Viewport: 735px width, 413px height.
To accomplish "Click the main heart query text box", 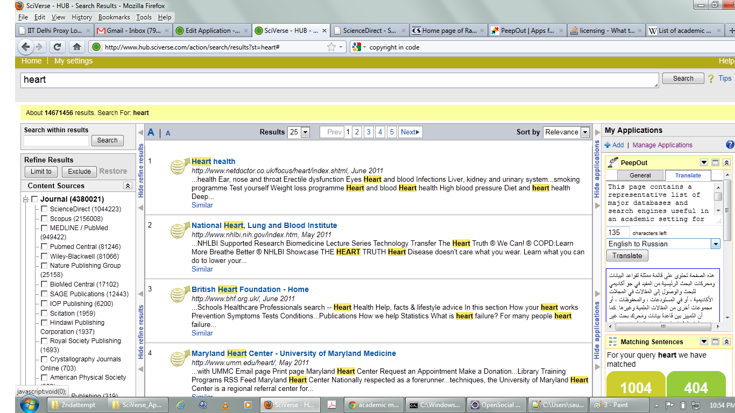I will (x=340, y=80).
